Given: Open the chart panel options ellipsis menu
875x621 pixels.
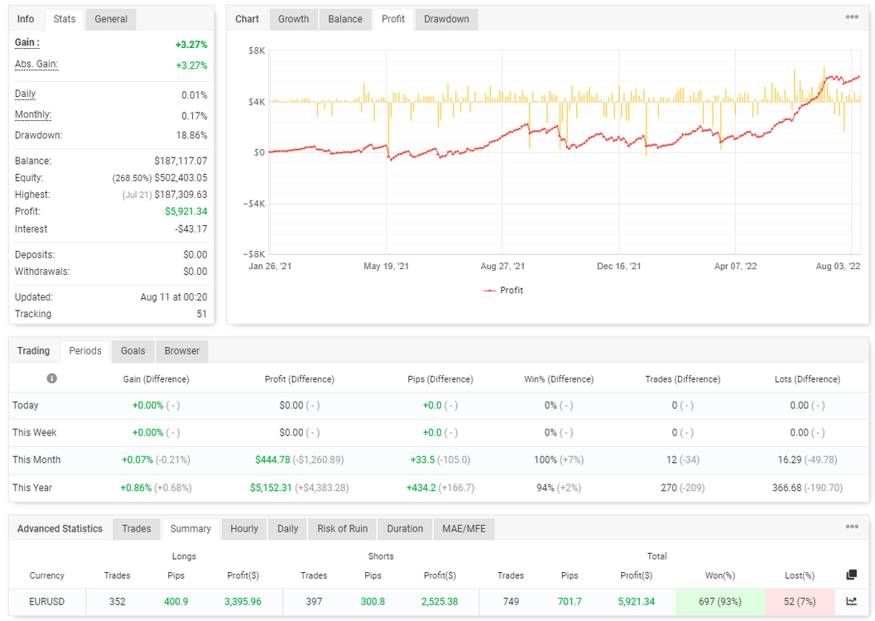Looking at the screenshot, I should point(852,17).
